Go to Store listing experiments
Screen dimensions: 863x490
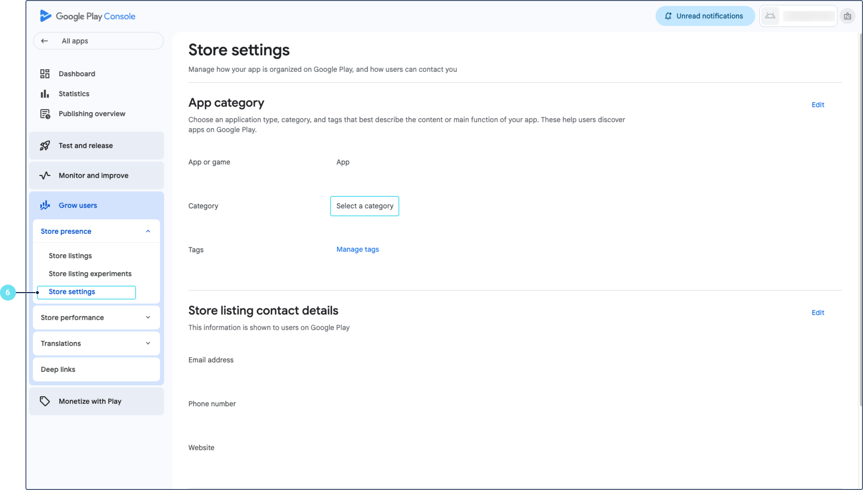point(90,274)
